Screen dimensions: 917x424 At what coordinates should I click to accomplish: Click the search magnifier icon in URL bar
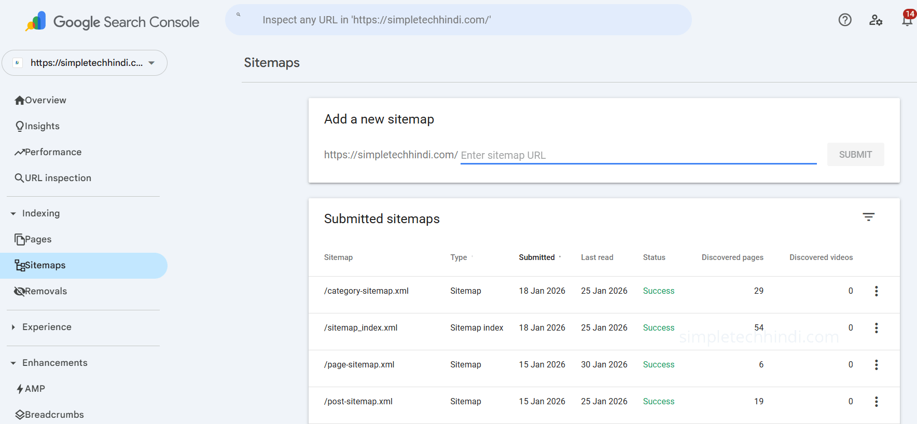click(x=239, y=15)
